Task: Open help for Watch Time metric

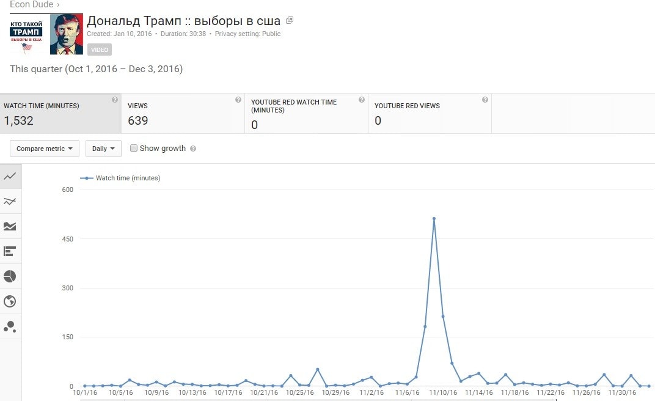Action: coord(114,100)
